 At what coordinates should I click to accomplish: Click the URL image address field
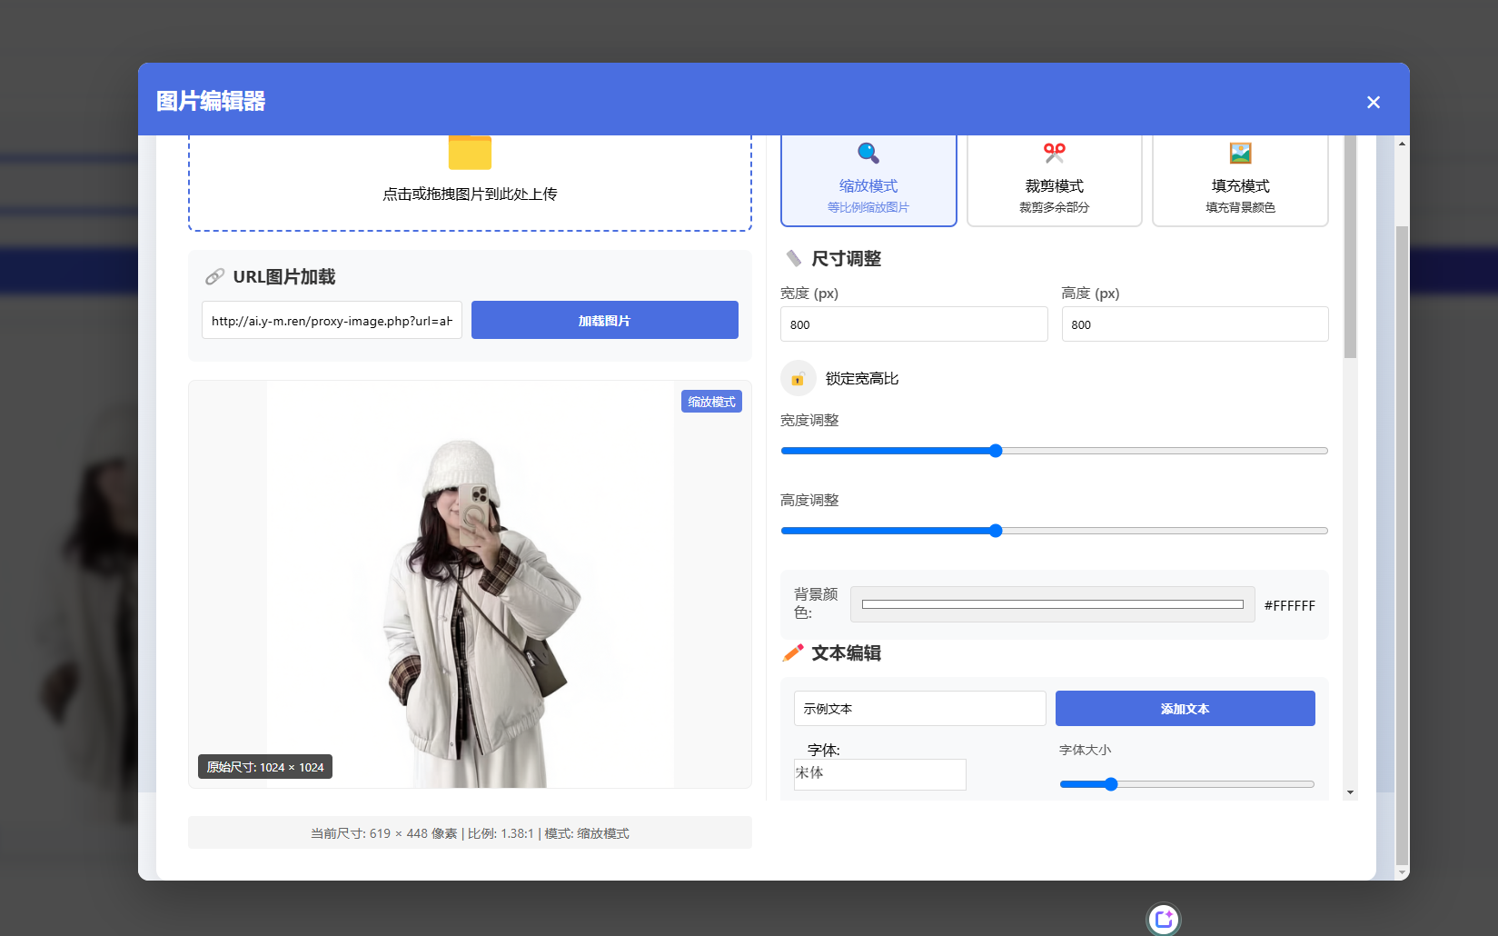point(332,321)
